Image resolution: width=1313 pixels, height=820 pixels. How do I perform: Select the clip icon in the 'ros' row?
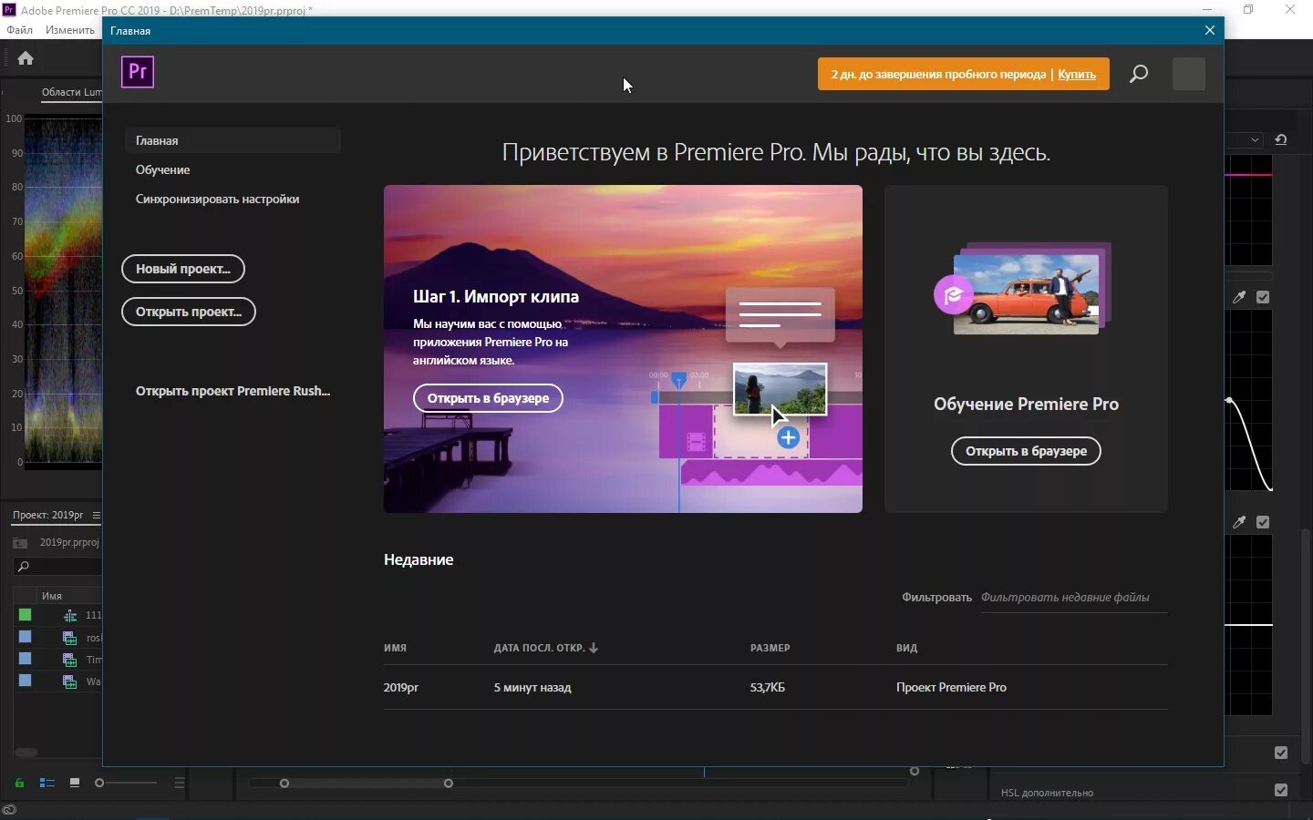coord(69,638)
